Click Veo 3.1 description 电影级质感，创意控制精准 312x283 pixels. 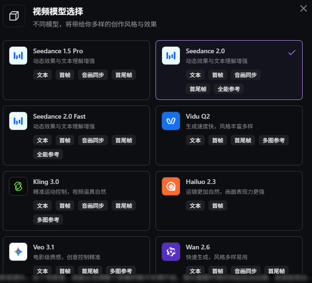(67, 257)
